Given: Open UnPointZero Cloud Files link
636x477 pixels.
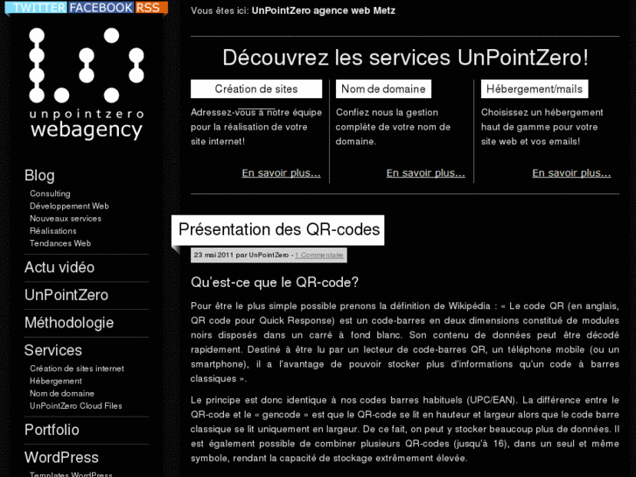Looking at the screenshot, I should click(76, 405).
